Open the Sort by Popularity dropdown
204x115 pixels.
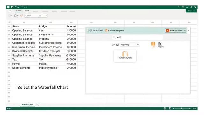pos(130,45)
